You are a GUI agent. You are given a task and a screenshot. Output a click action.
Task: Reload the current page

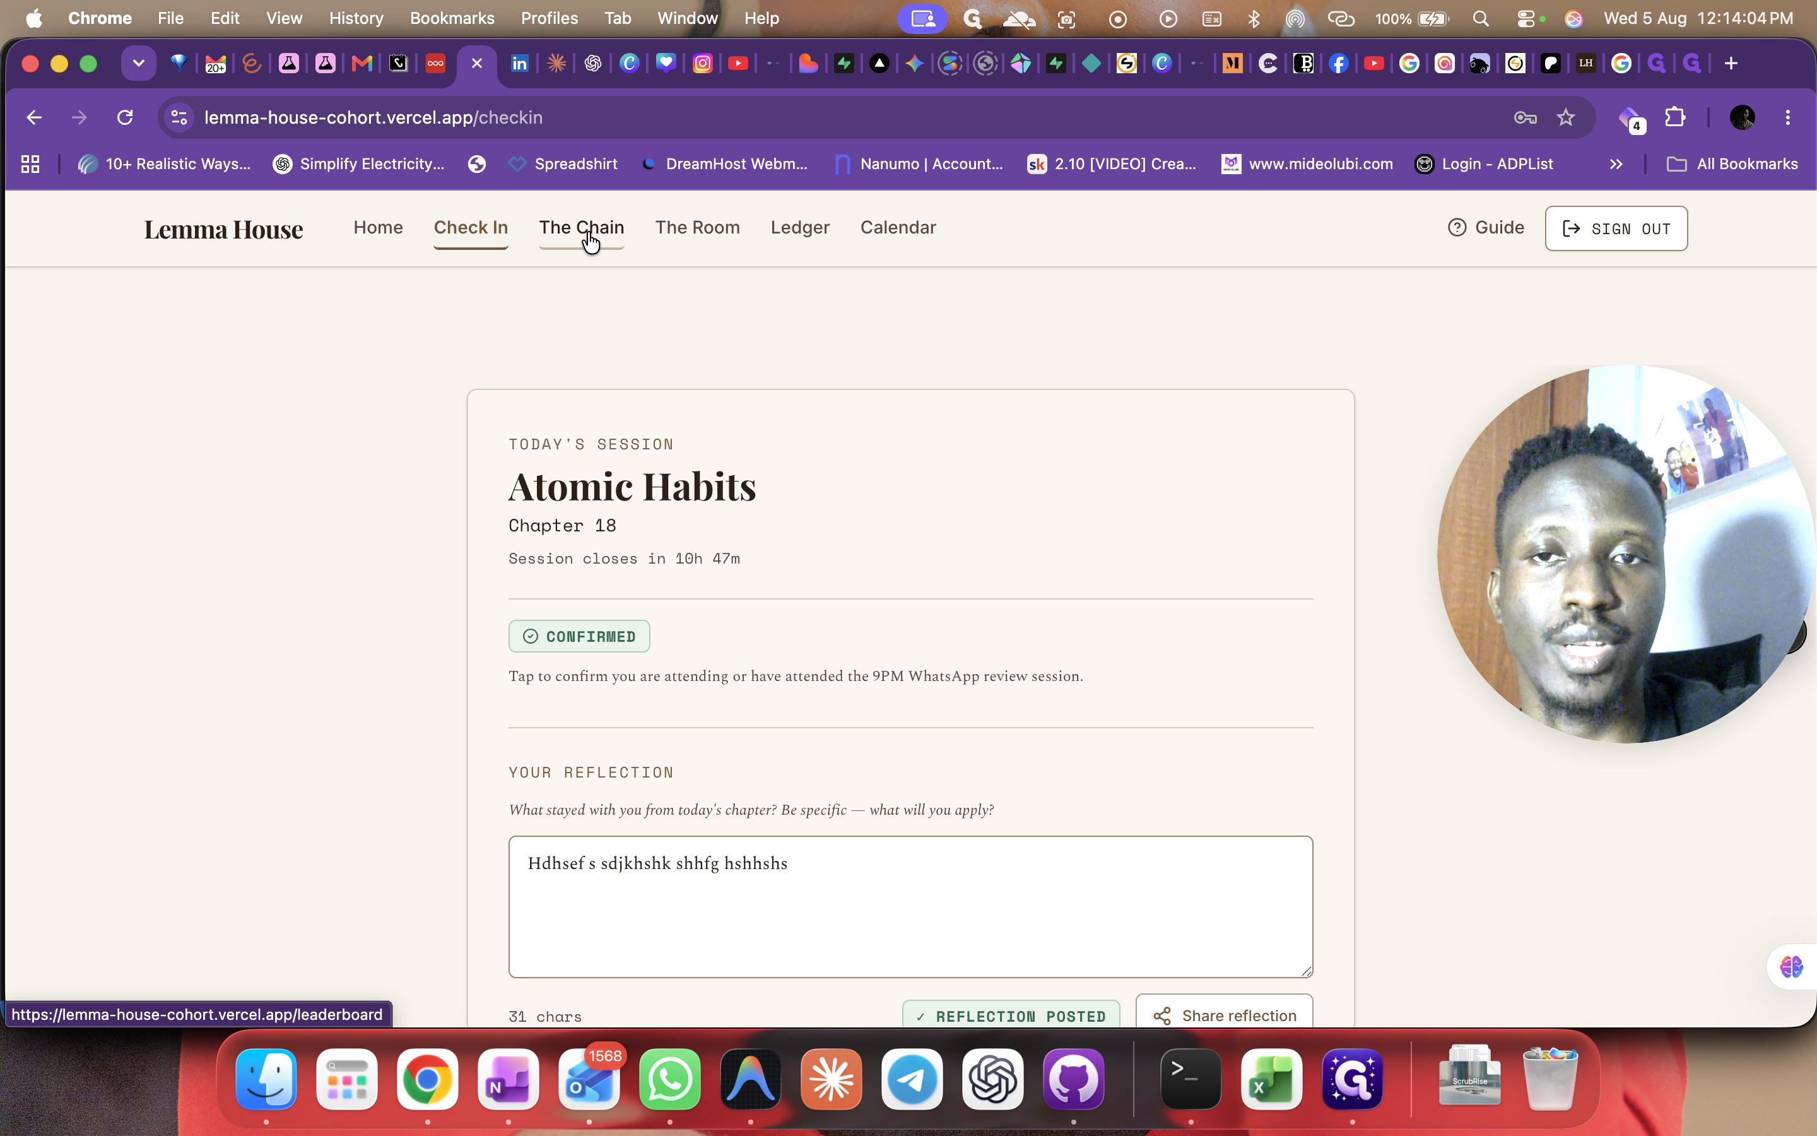coord(125,117)
